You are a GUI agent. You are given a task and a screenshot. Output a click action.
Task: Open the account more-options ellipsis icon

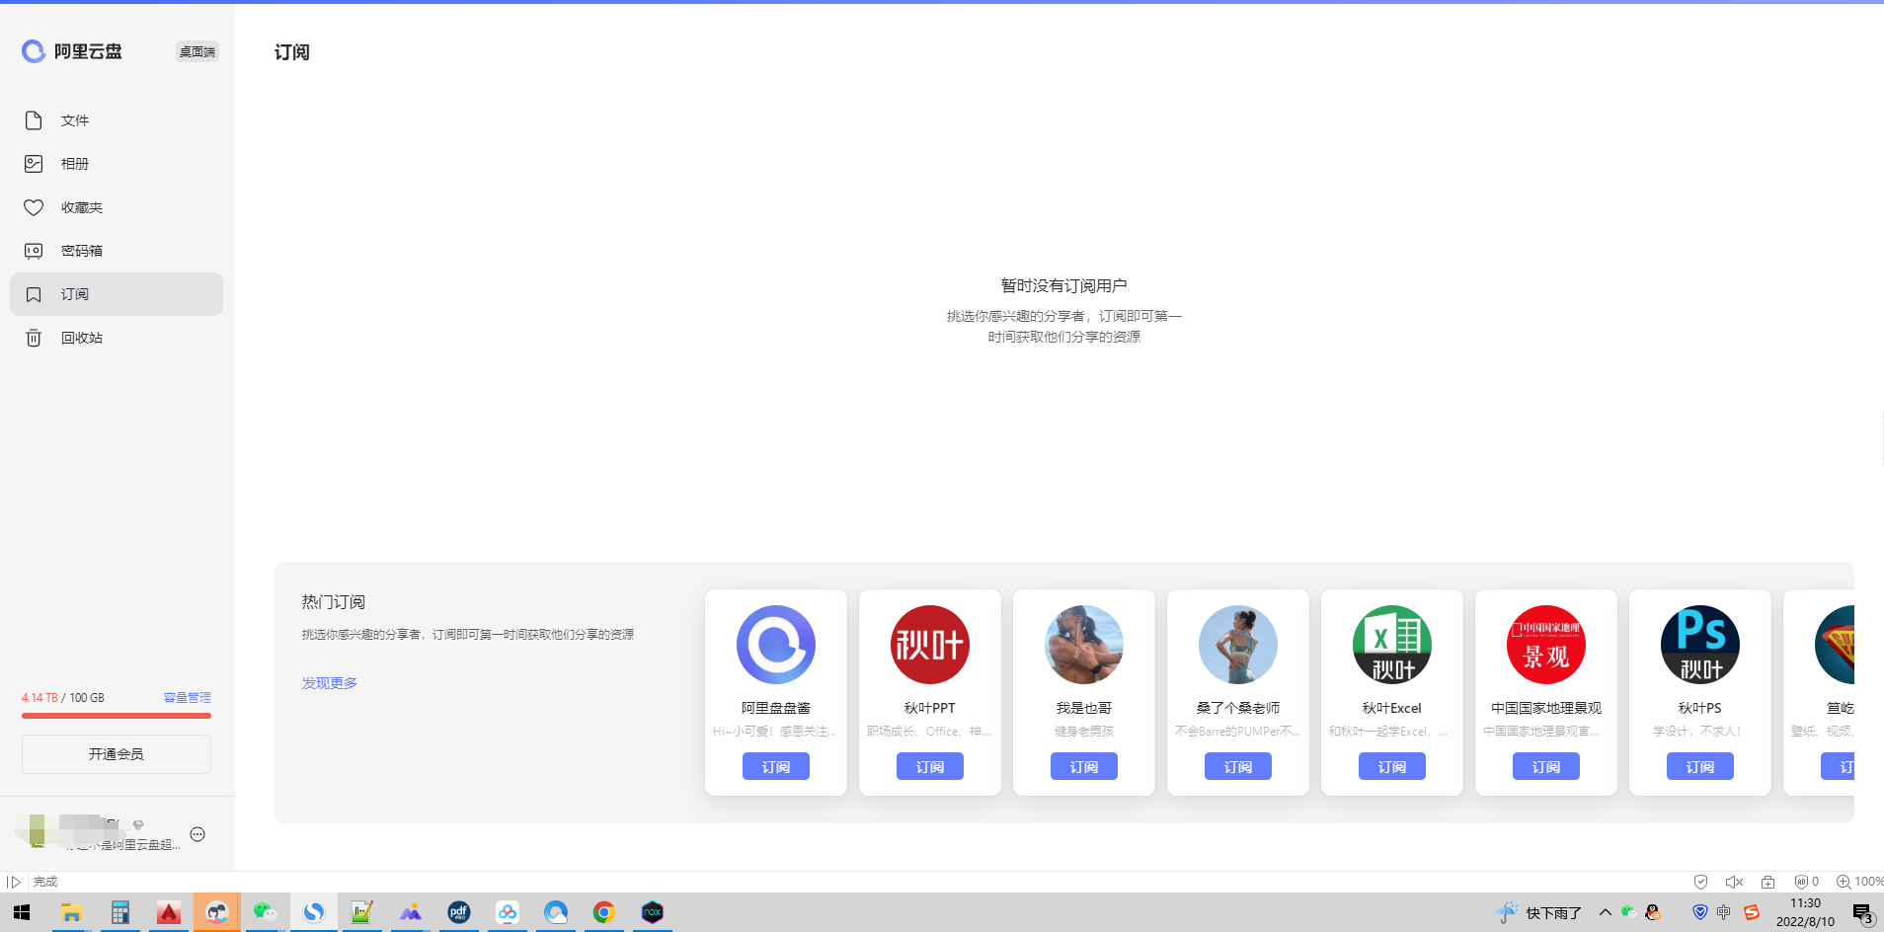[197, 834]
